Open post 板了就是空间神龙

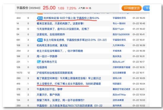click(x=69, y=78)
